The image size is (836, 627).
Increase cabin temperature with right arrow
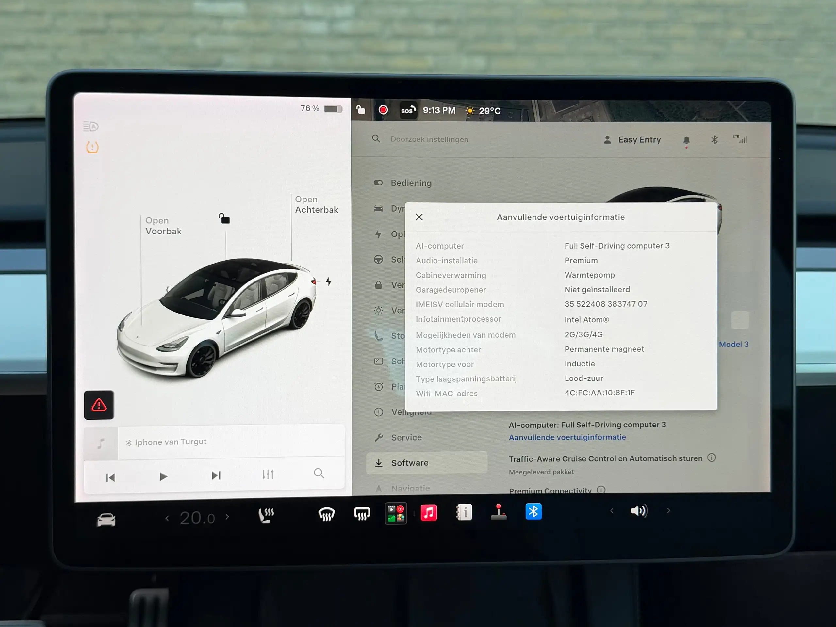click(x=227, y=517)
